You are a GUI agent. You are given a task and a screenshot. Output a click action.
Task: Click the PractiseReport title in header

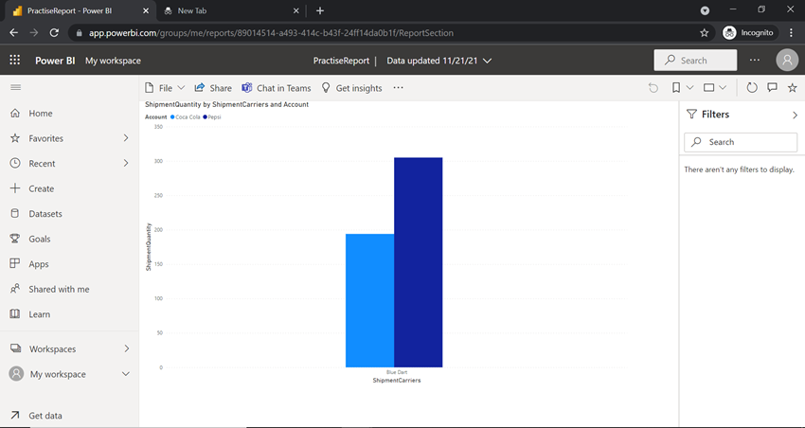[x=341, y=61]
